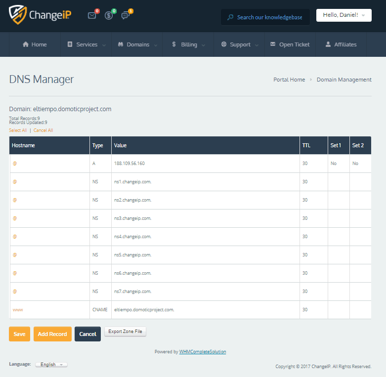Image resolution: width=386 pixels, height=377 pixels.
Task: Click the @ hostname of the A record
Action: point(15,164)
